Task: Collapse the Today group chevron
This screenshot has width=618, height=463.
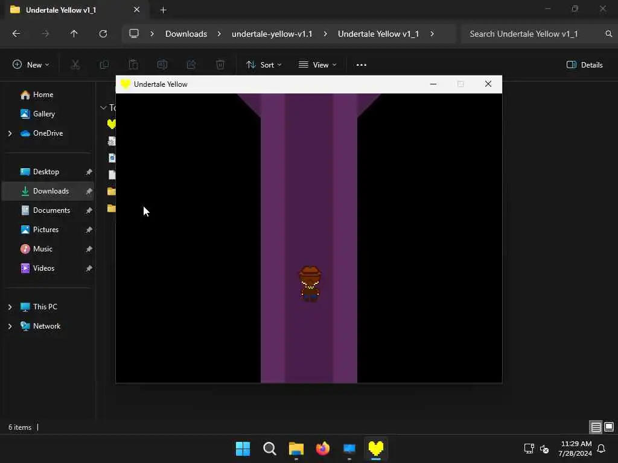Action: point(103,107)
